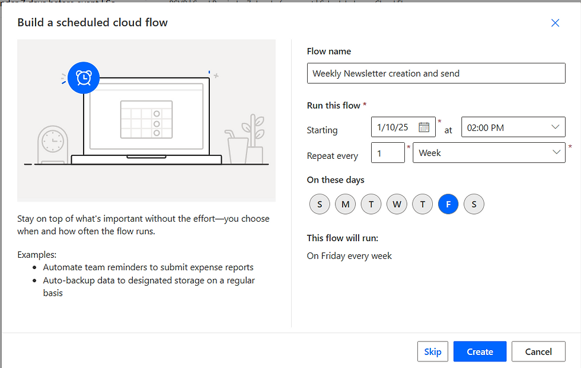Click the 'On these days' label
581x368 pixels.
(x=336, y=180)
